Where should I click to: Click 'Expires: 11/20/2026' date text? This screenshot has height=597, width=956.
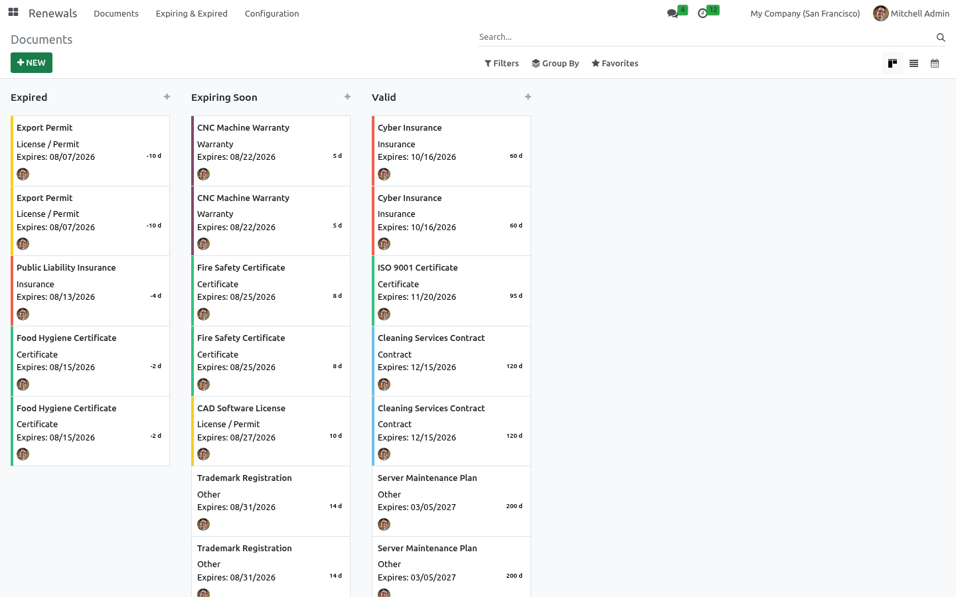tap(417, 297)
